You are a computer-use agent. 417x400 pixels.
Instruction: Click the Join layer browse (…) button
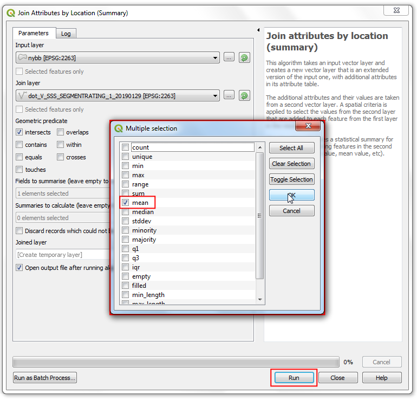(229, 95)
